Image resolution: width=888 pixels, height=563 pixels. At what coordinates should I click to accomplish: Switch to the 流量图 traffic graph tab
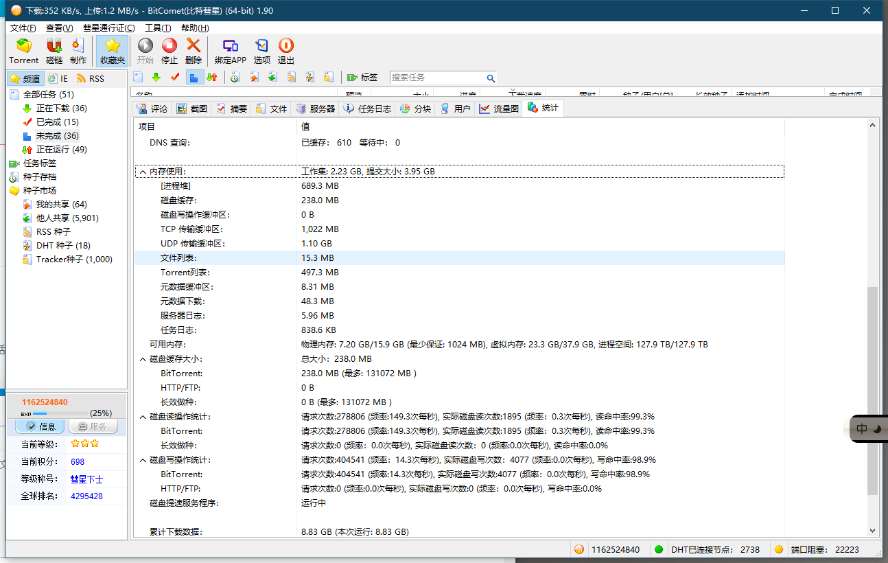coord(500,108)
